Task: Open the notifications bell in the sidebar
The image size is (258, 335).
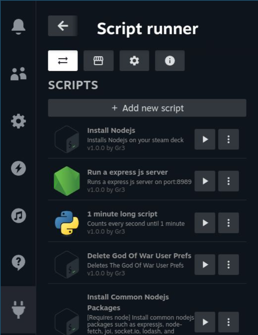Action: (18, 26)
